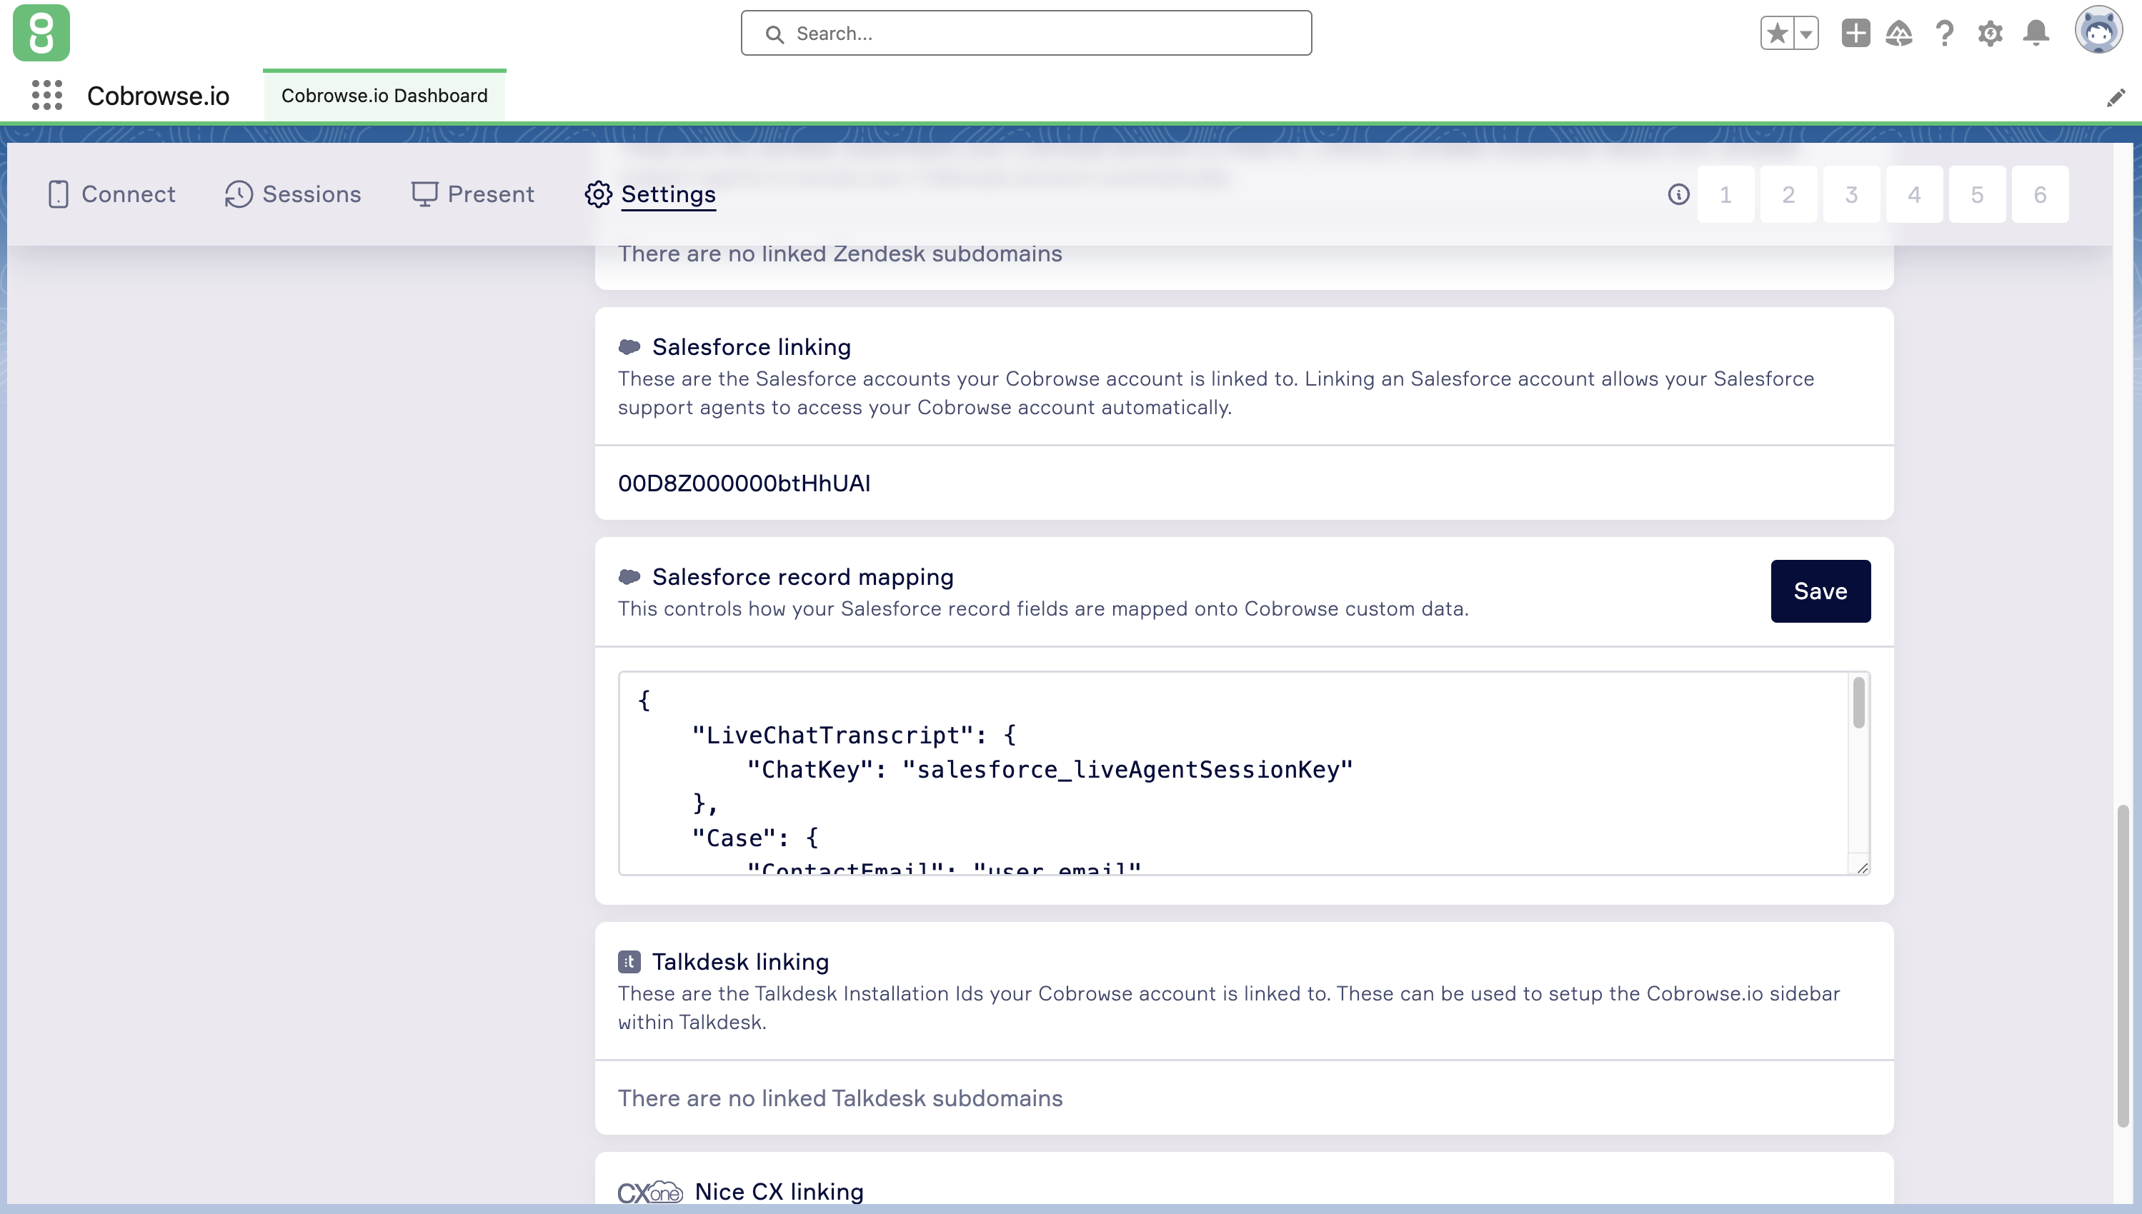This screenshot has height=1214, width=2142.
Task: Click the favorites star icon
Action: tap(1777, 34)
